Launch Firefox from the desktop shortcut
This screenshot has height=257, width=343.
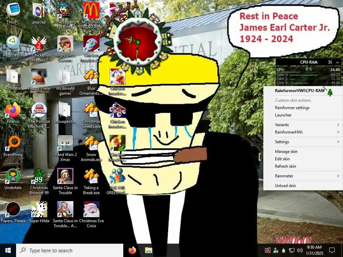[x=13, y=113]
